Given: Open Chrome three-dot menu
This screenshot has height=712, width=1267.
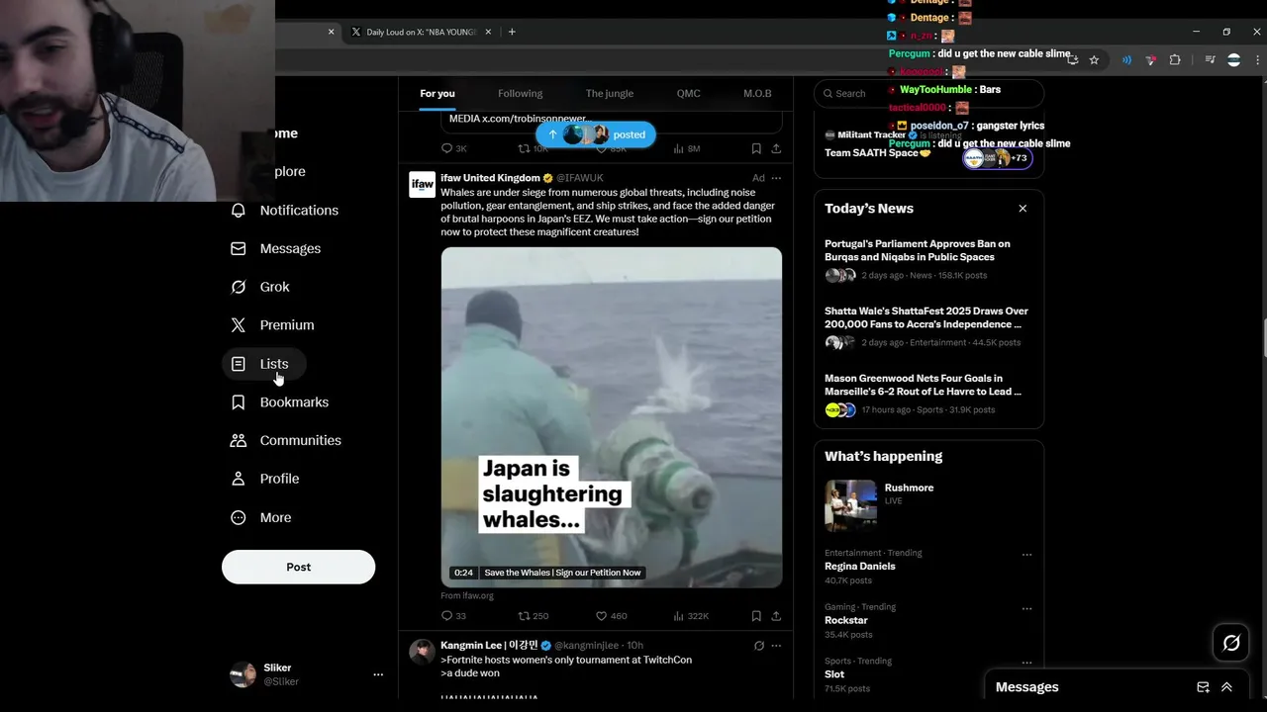Looking at the screenshot, I should (1257, 60).
